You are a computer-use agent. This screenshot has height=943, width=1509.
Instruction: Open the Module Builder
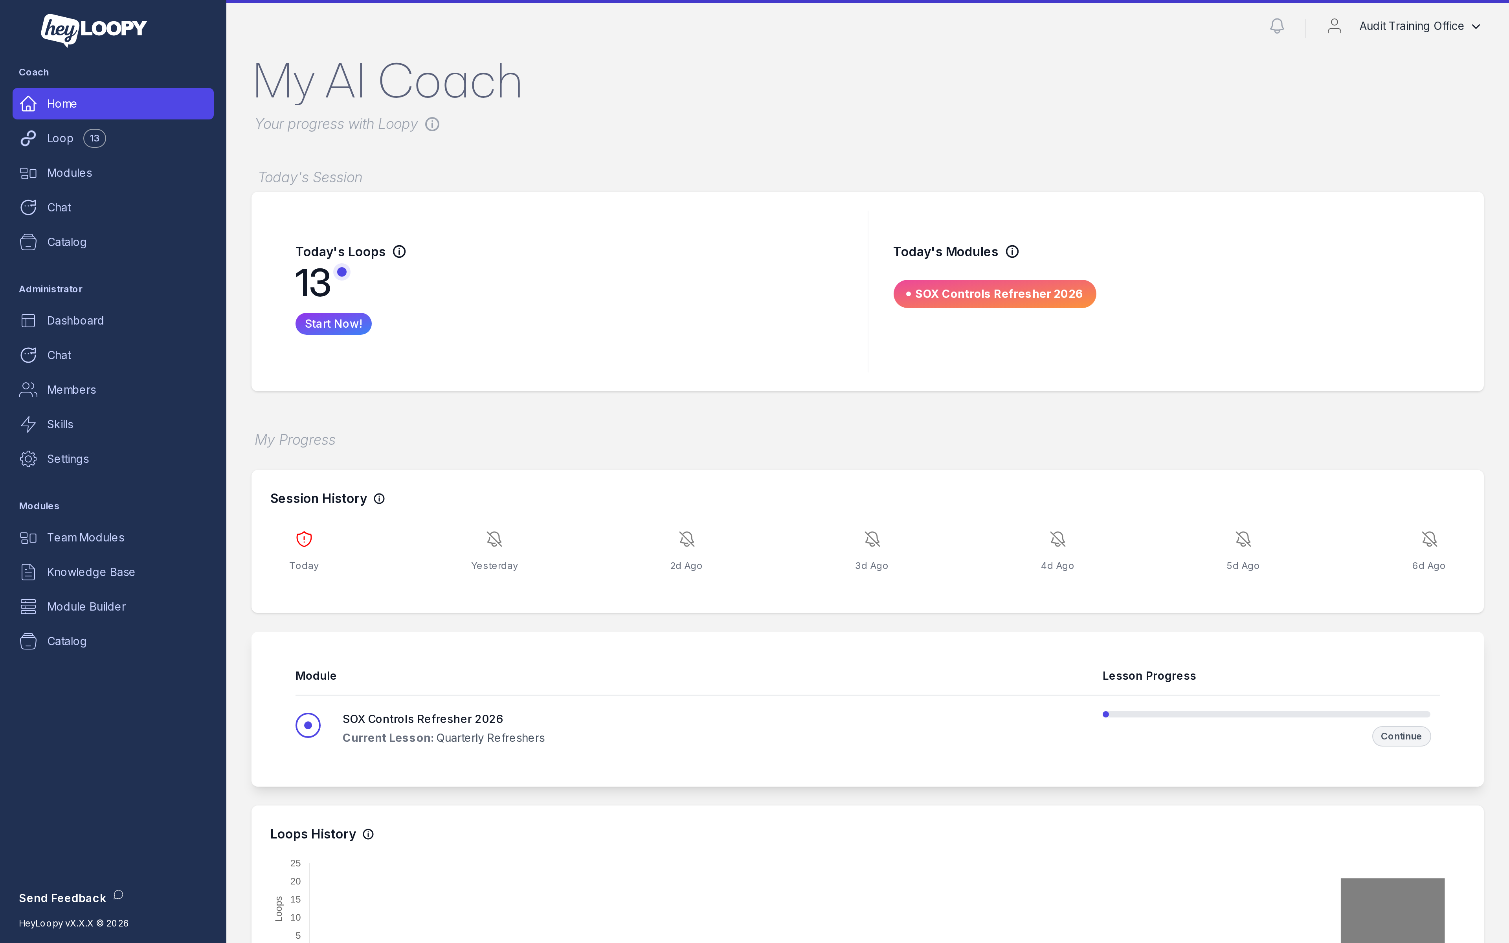(x=113, y=607)
